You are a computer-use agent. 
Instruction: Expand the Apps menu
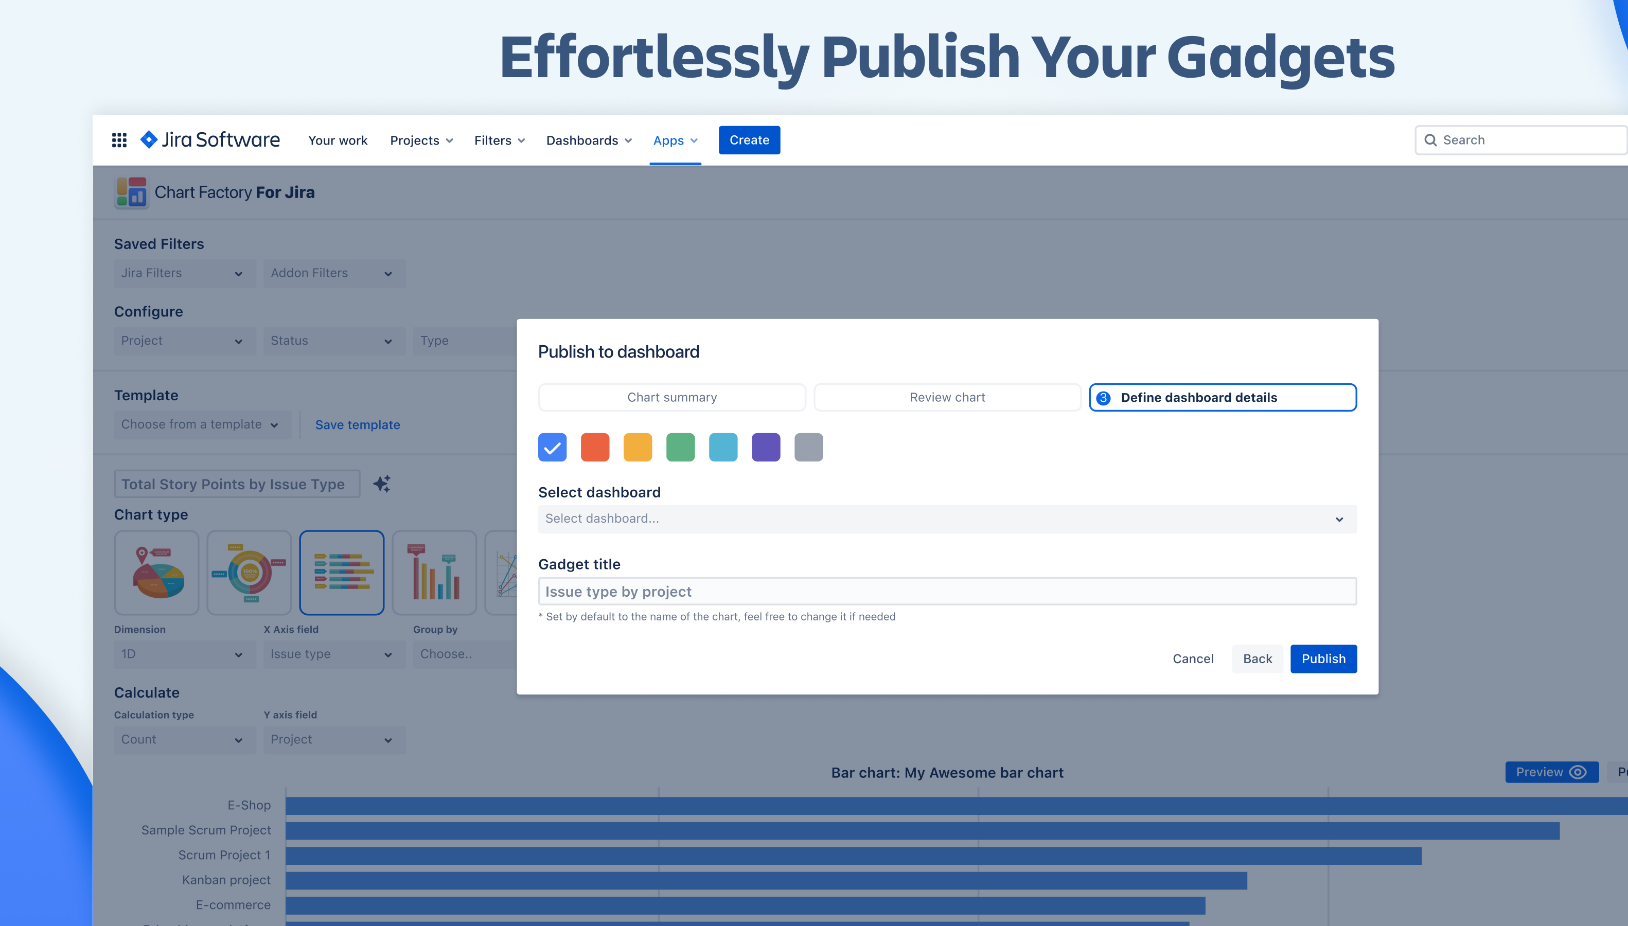click(676, 140)
